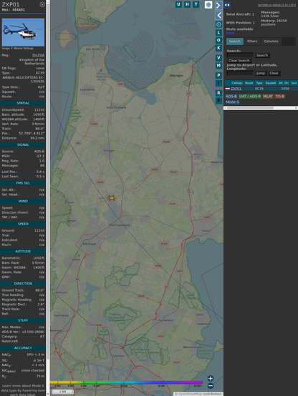
Task: Click the M map control button
Action: click(x=218, y=66)
